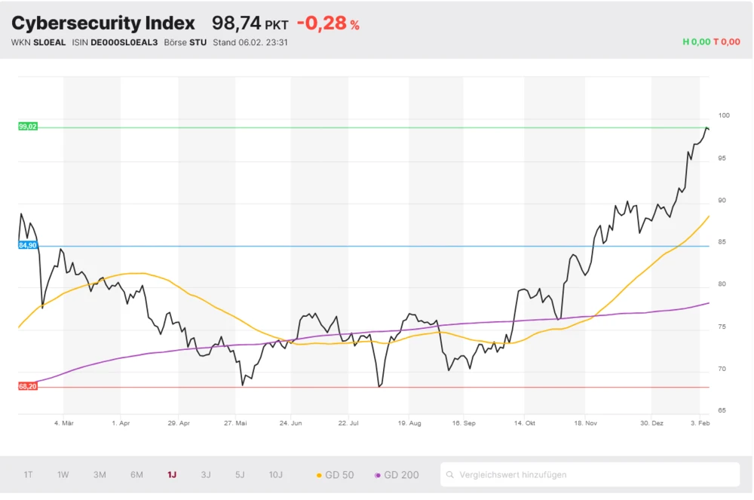Click the search magnifier icon
Viewport: 754px width, 500px height.
click(450, 475)
